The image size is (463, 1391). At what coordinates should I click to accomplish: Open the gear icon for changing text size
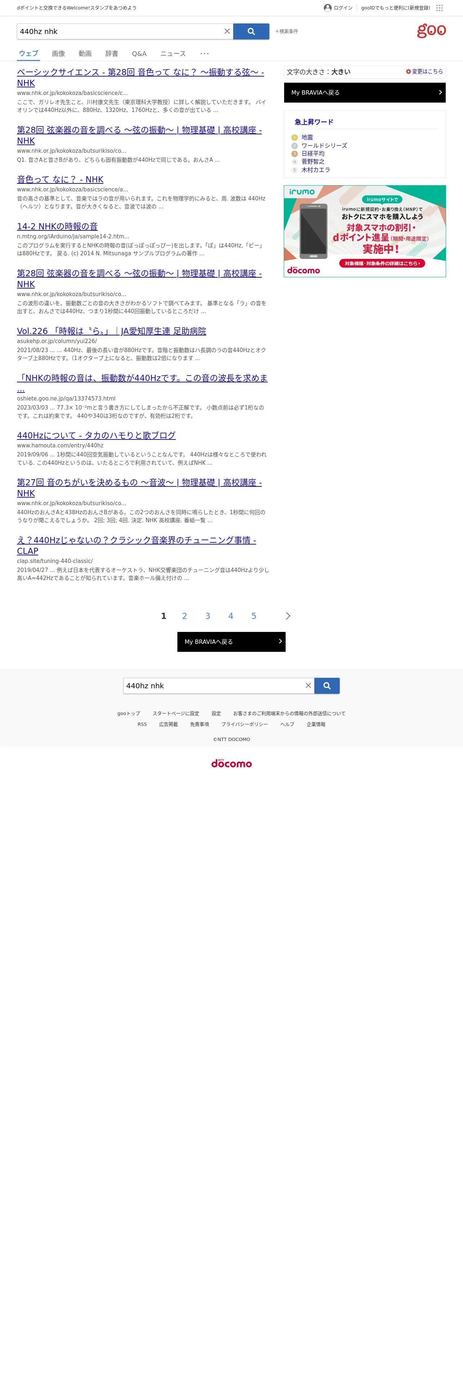pos(408,71)
